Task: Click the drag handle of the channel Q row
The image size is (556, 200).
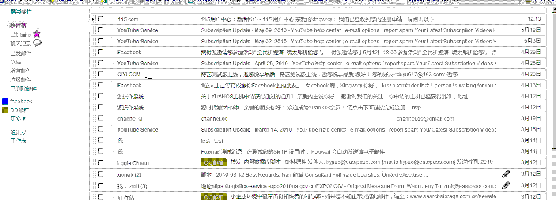Action: pos(94,118)
